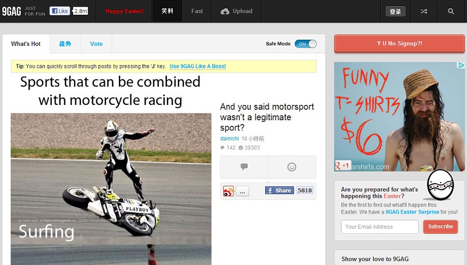Image resolution: width=467 pixels, height=265 pixels.
Task: Click the Your Email Address field
Action: tap(380, 227)
